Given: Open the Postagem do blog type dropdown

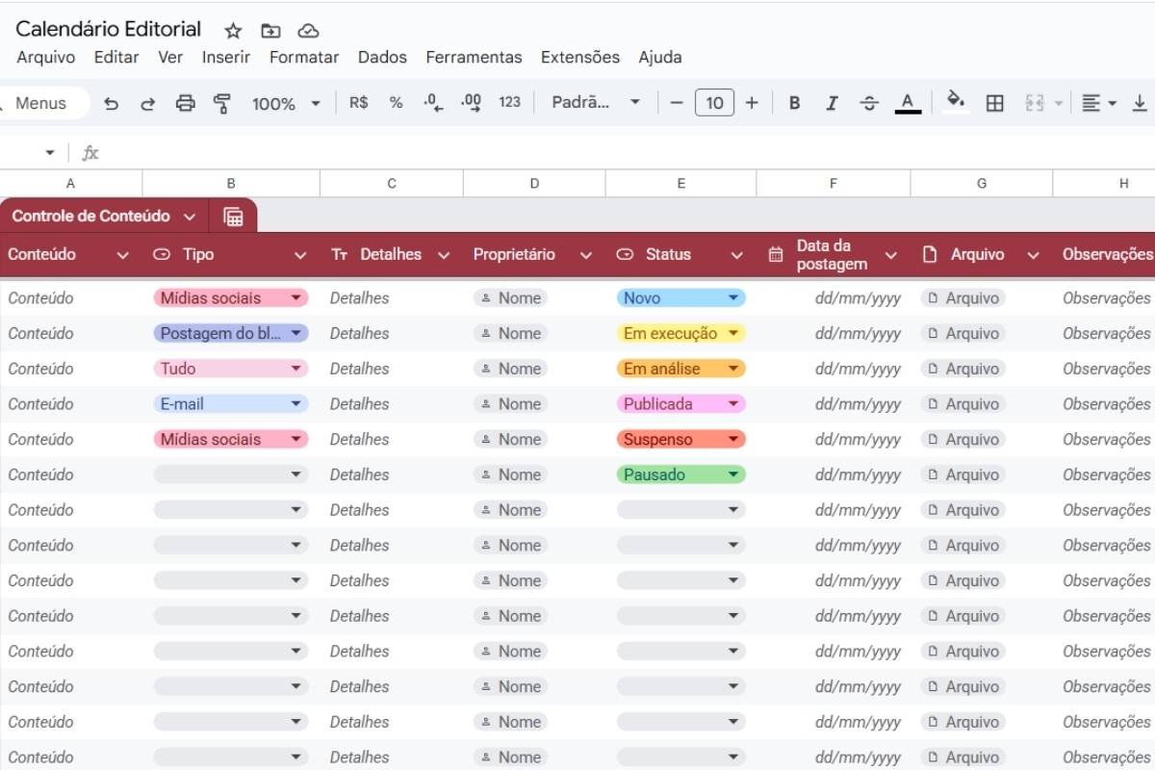Looking at the screenshot, I should [295, 333].
